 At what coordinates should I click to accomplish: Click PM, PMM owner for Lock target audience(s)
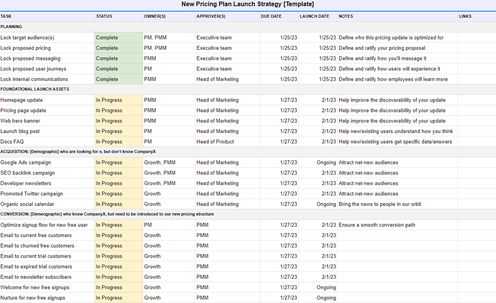pyautogui.click(x=169, y=38)
